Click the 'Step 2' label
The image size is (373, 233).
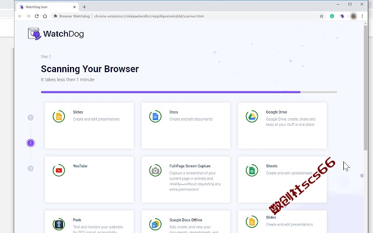pos(46,57)
